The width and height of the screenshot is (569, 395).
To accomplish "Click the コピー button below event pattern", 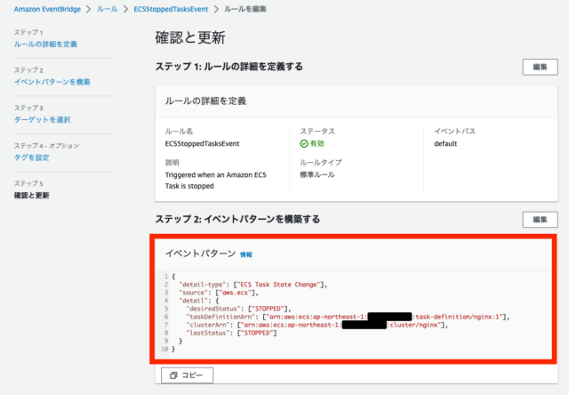I will click(x=188, y=375).
